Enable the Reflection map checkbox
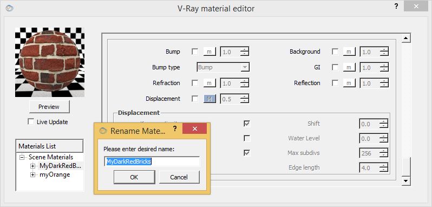432x207 pixels. [335, 83]
